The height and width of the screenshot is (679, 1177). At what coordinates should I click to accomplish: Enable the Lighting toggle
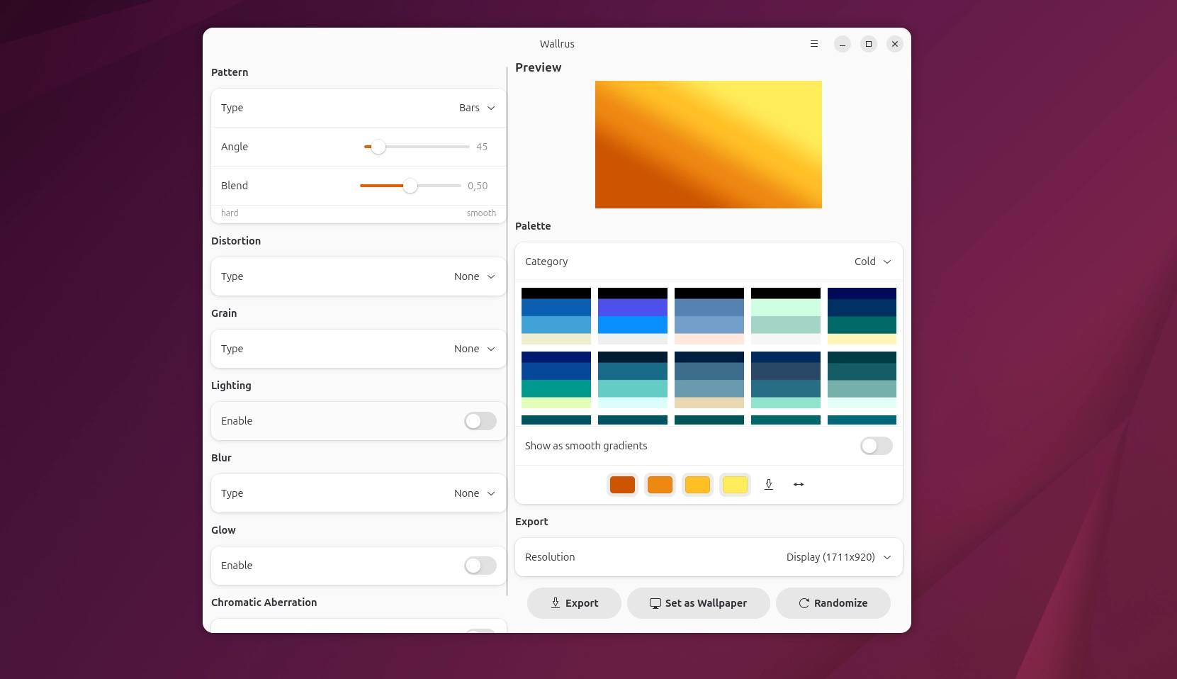[x=480, y=421]
